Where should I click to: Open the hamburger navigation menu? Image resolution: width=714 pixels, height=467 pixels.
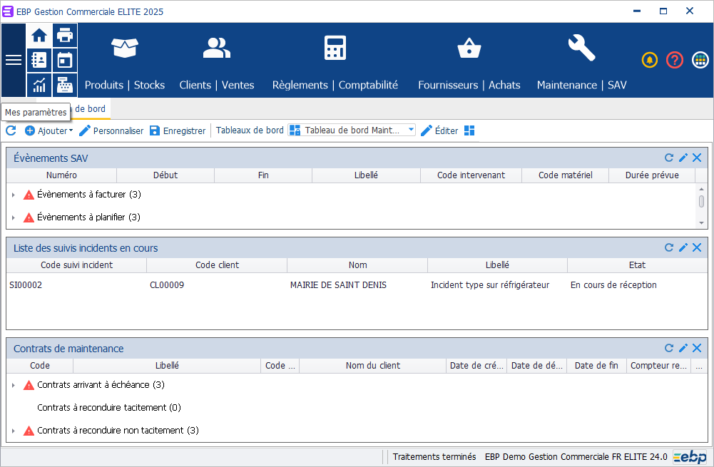[14, 61]
